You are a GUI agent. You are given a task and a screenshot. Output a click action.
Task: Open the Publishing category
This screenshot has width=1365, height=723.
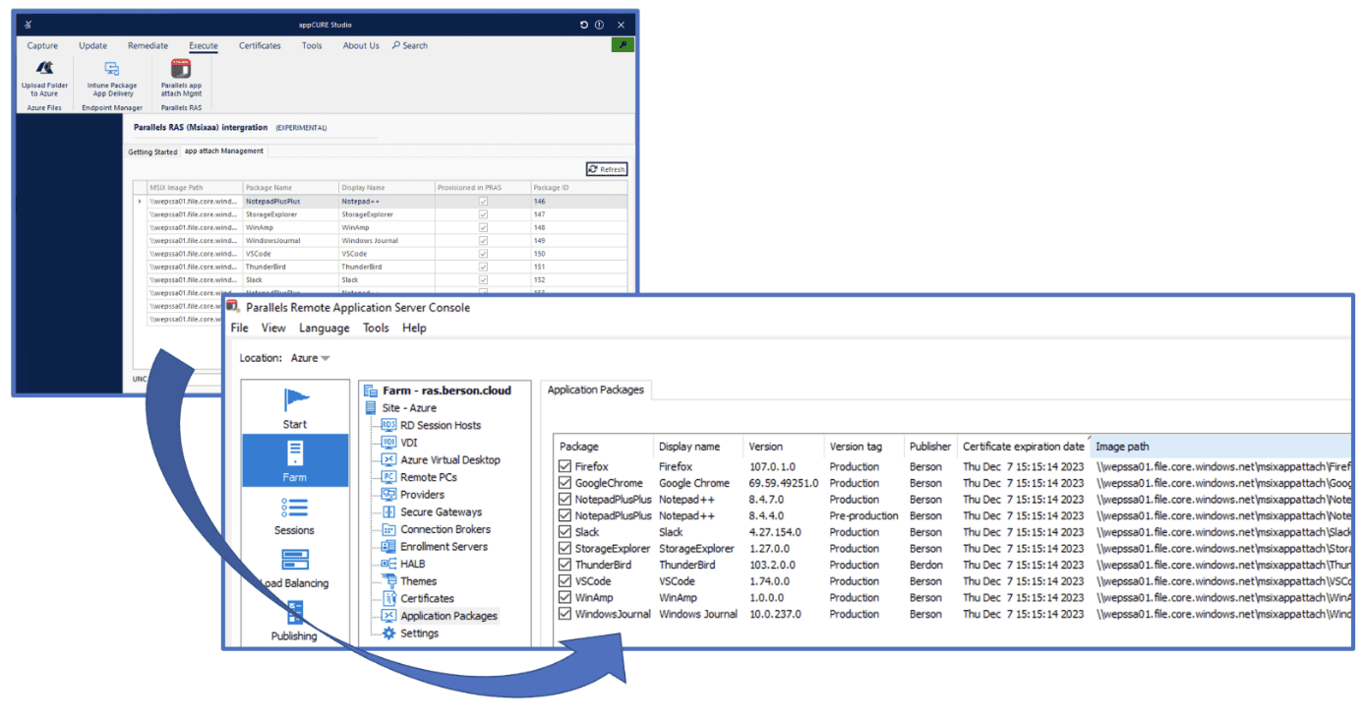pyautogui.click(x=295, y=621)
